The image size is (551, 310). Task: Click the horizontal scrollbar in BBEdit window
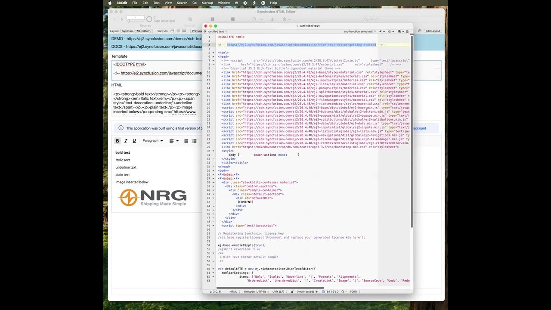click(x=270, y=288)
